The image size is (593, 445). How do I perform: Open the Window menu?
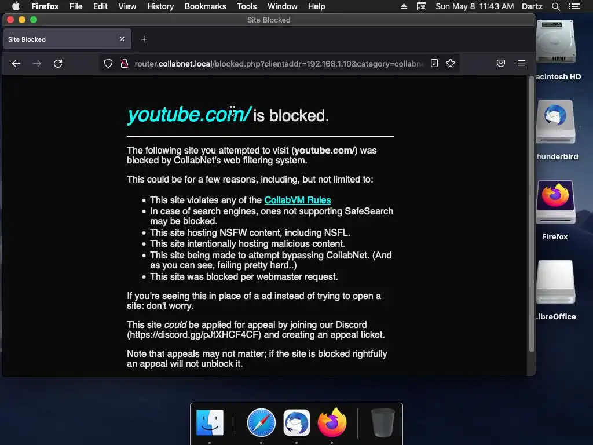[283, 6]
